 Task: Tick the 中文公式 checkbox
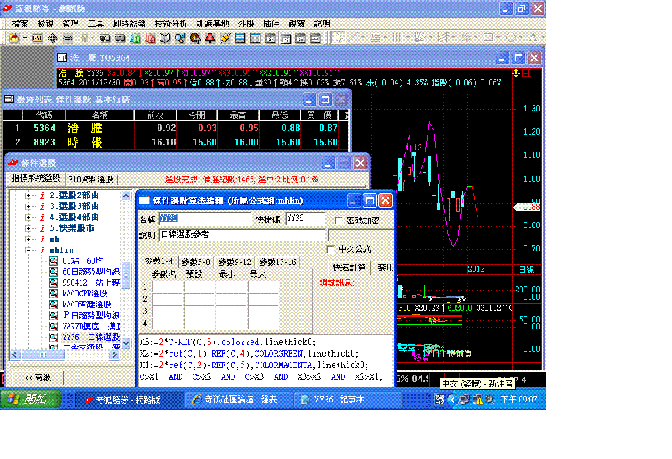click(331, 249)
